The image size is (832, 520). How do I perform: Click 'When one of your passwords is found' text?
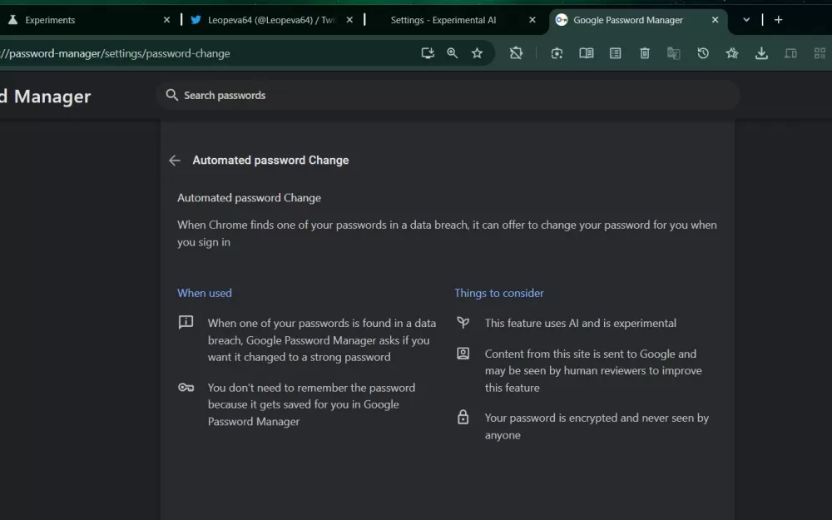tap(321, 340)
